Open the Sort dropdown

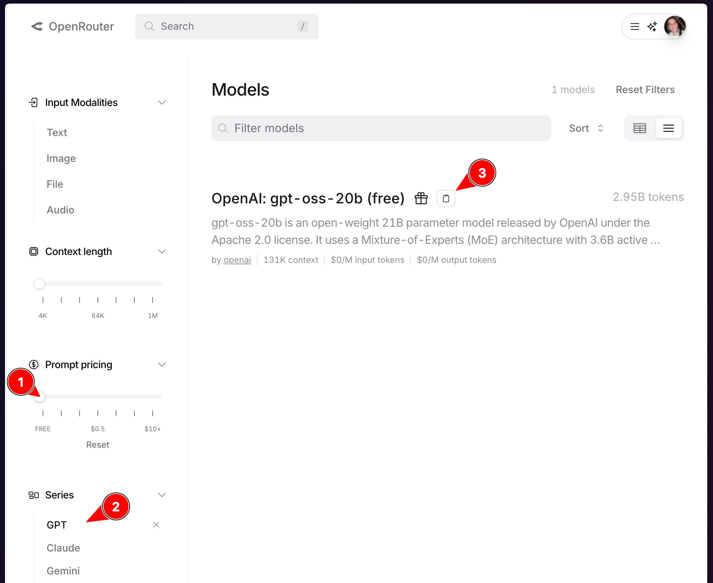[x=587, y=128]
